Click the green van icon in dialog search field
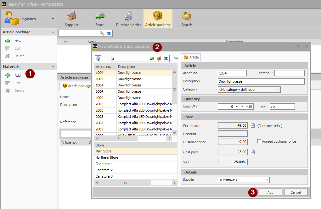The image size is (321, 209). coord(152,58)
